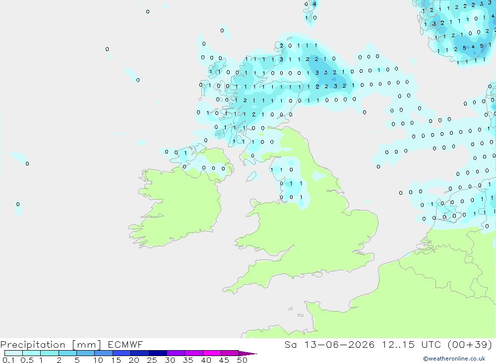Select the 2–5 mm legend color swatch

(67, 353)
